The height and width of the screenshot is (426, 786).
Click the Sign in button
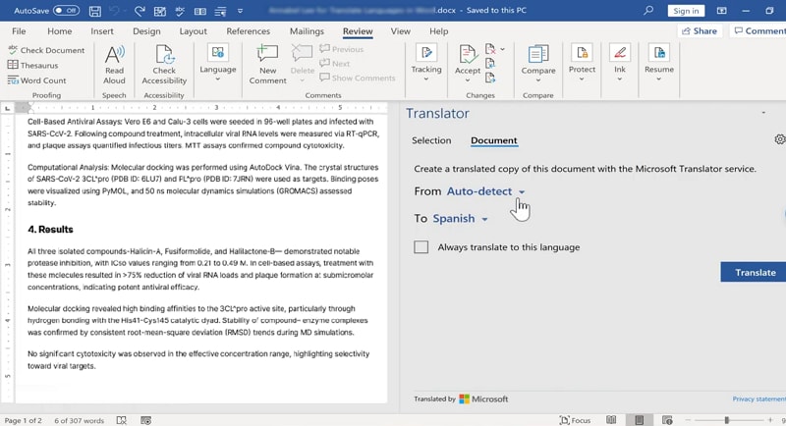(686, 11)
